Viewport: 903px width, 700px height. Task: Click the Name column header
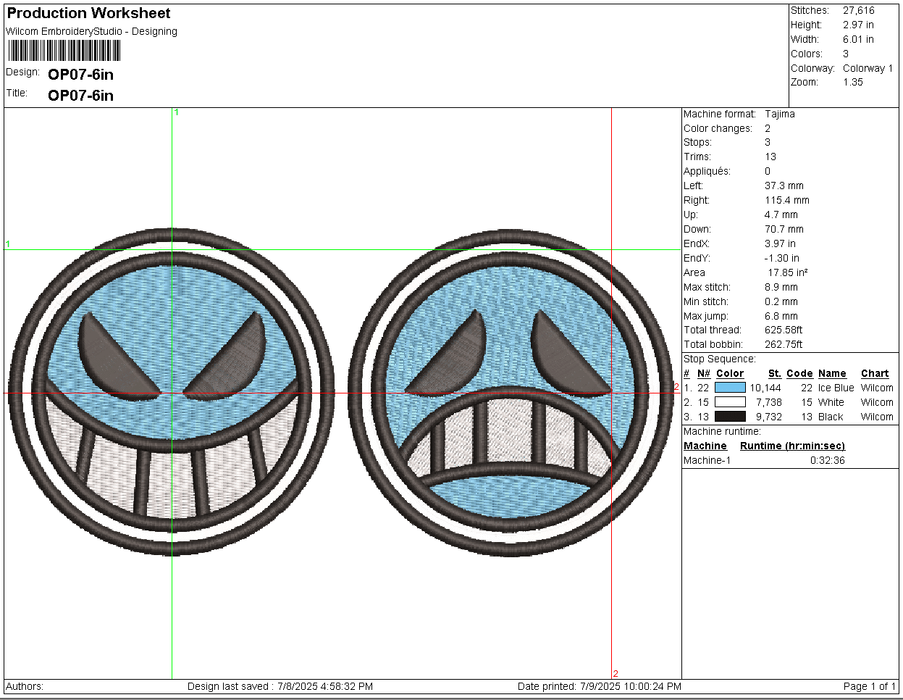coord(832,373)
